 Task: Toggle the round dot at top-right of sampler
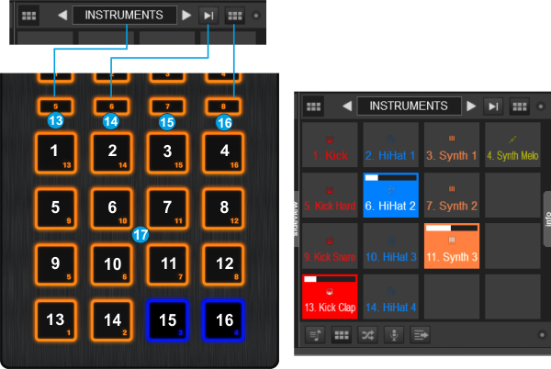pyautogui.click(x=539, y=106)
